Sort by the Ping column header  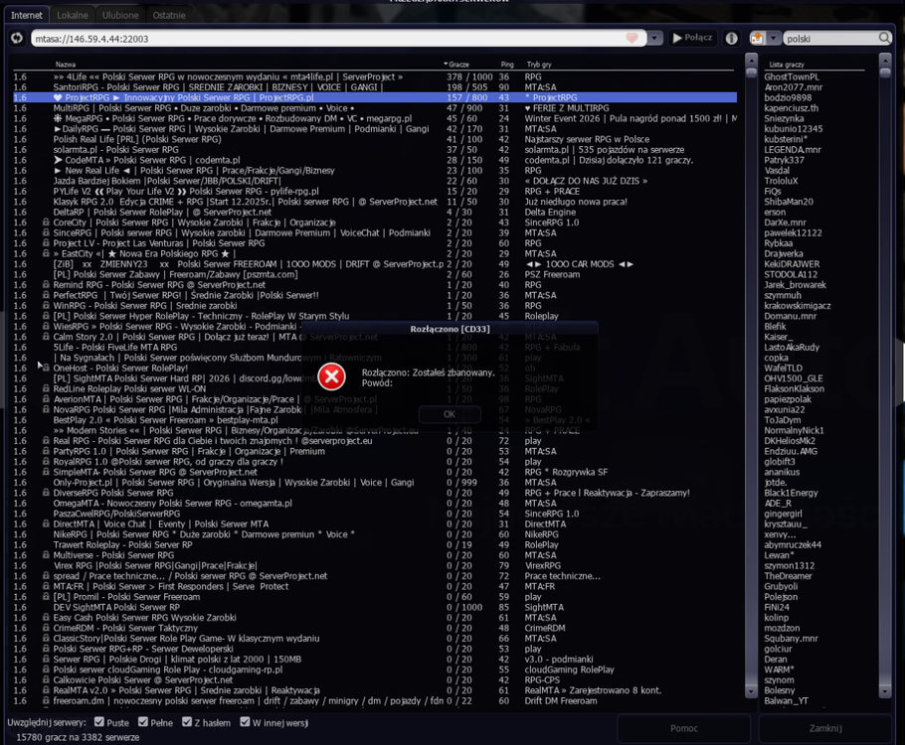[507, 65]
